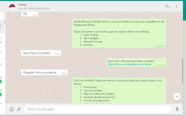
Task: Open the three-dot chat menu
Action: tap(176, 6)
